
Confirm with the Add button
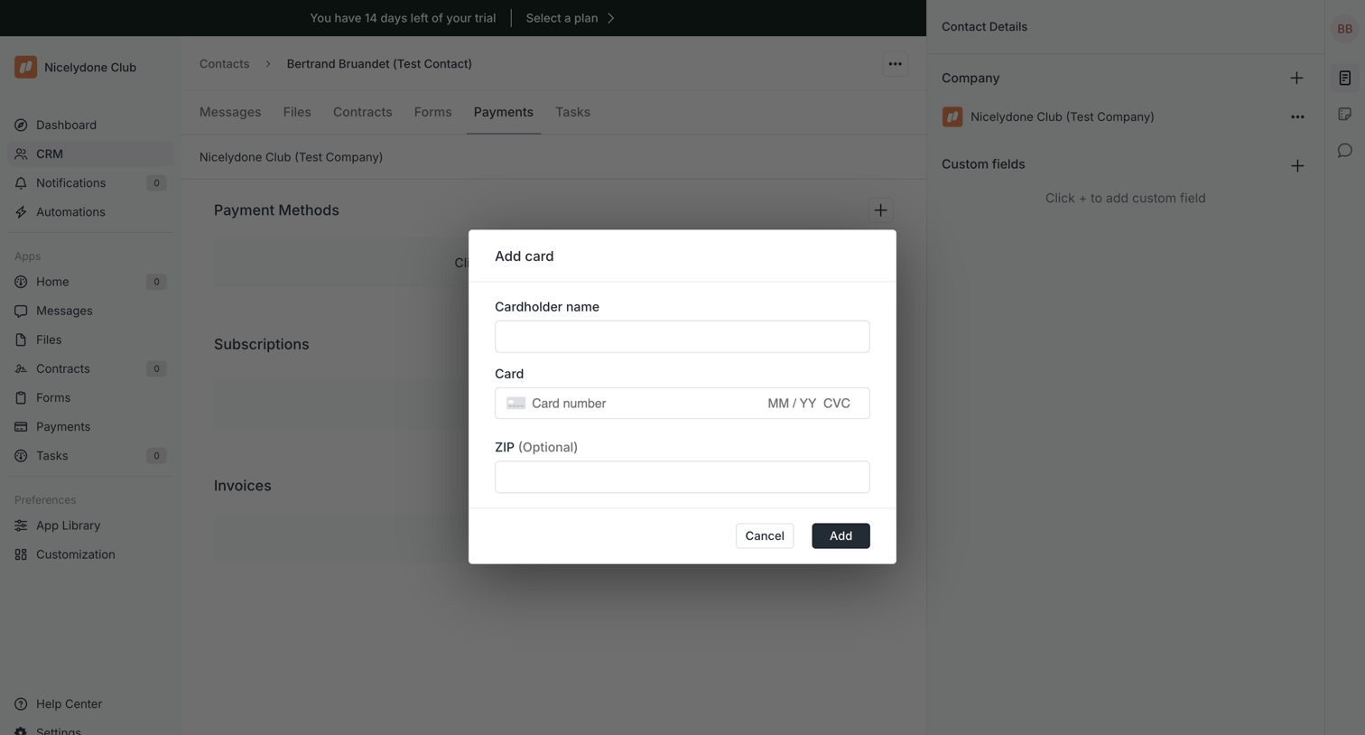[x=840, y=535]
